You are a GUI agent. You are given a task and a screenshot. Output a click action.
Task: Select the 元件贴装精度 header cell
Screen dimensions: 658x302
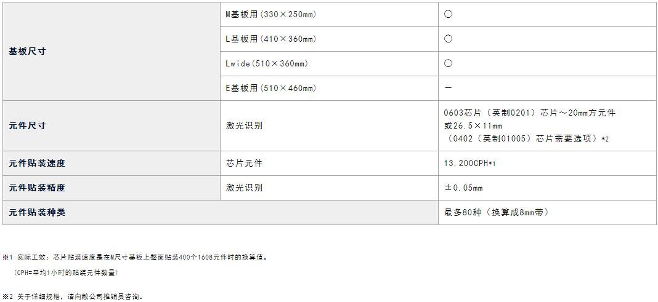point(37,188)
